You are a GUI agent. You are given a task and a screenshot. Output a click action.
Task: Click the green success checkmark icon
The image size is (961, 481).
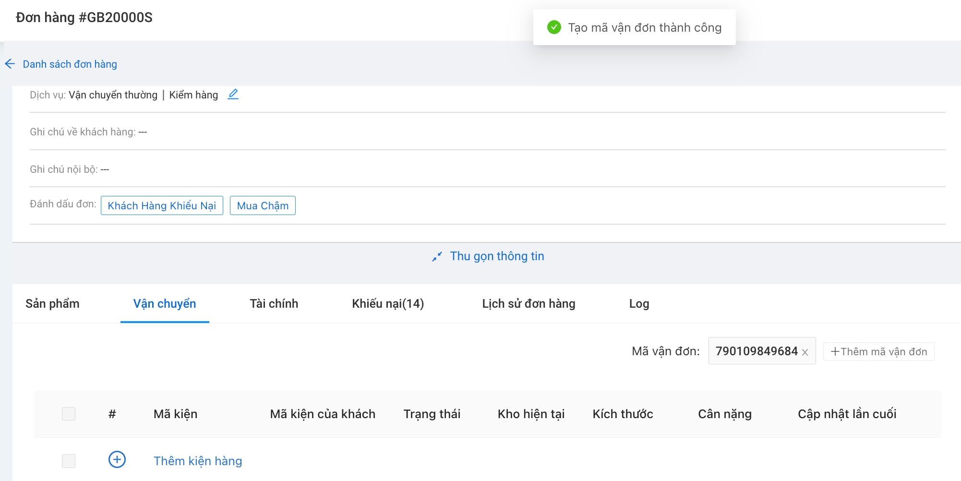[554, 27]
